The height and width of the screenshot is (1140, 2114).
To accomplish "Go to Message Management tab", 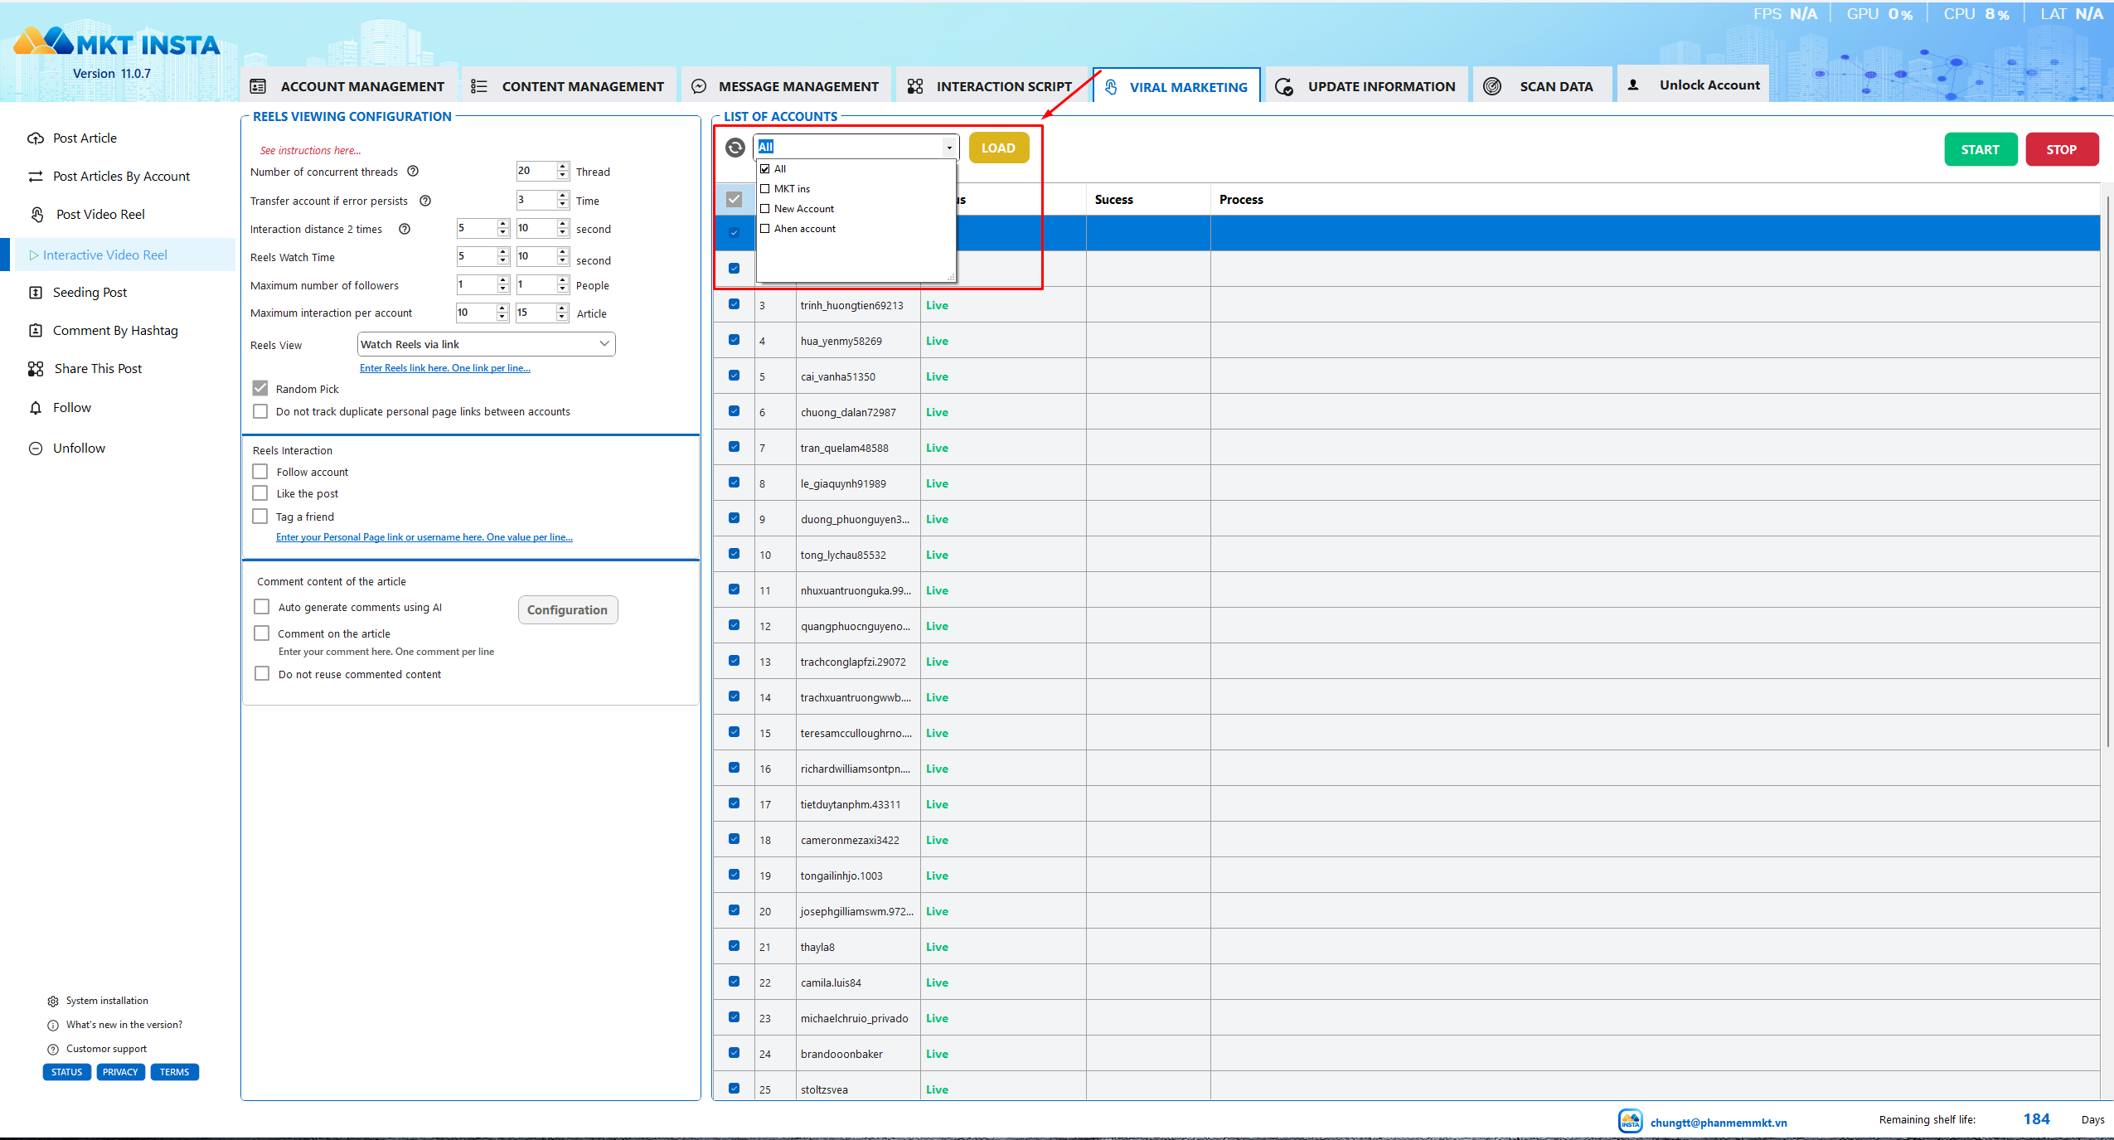I will point(786,86).
